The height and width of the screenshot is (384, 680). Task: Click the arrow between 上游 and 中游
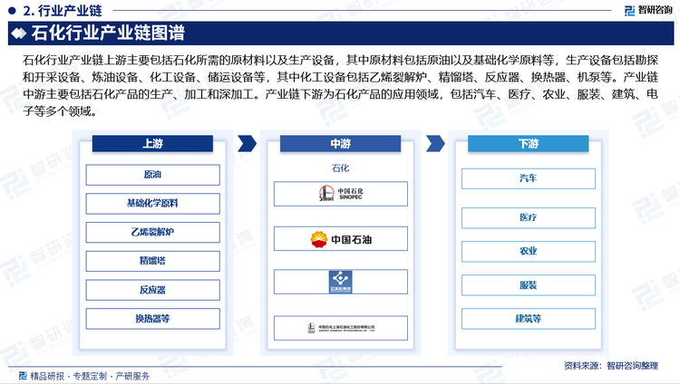click(x=248, y=143)
